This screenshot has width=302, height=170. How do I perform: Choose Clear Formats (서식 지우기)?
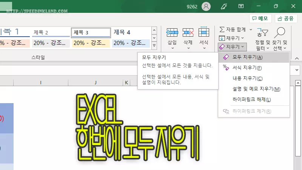pyautogui.click(x=247, y=68)
